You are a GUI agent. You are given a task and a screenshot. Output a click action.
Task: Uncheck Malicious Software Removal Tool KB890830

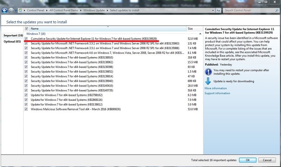26,109
